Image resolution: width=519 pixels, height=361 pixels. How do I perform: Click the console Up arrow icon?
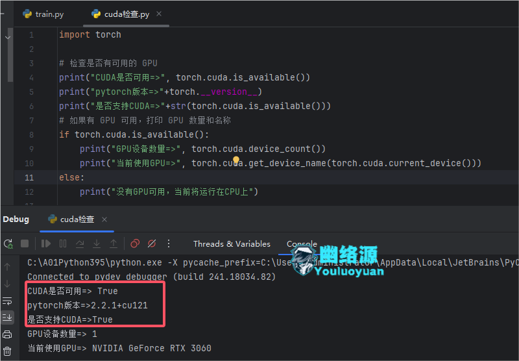pyautogui.click(x=7, y=267)
